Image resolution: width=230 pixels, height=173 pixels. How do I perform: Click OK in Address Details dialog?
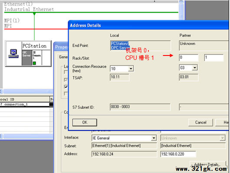pyautogui.click(x=85, y=122)
